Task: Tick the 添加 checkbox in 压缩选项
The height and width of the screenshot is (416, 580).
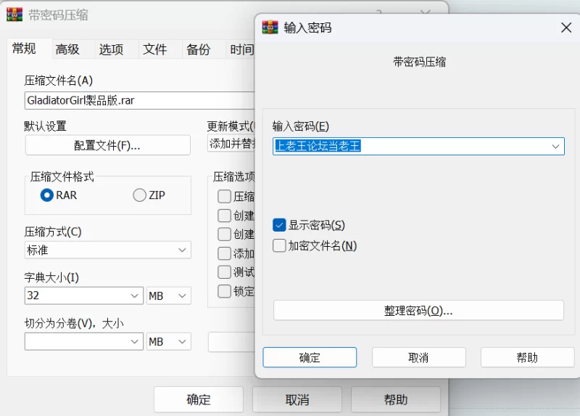Action: tap(224, 253)
